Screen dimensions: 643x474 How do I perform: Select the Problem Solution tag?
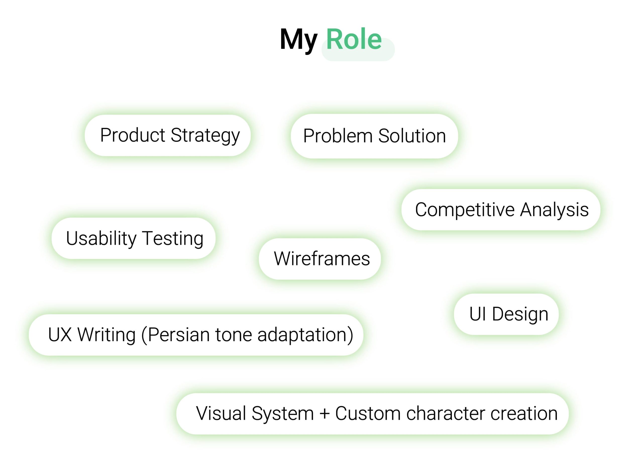pos(374,136)
